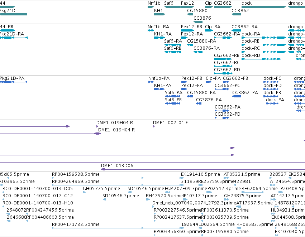This screenshot has height=237, width=305.
Task: Click the Pkg21D-PA protein feature
Action: pyautogui.click(x=14, y=82)
